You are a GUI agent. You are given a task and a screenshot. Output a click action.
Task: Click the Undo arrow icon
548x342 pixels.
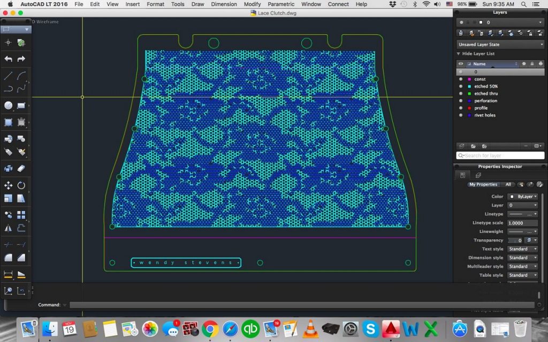tap(7, 59)
